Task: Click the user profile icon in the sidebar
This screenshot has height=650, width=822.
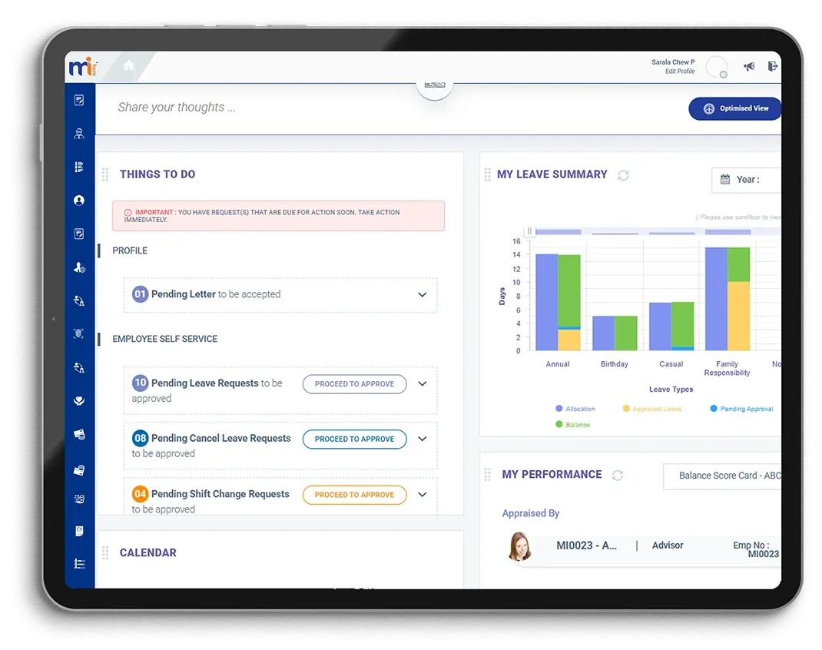Action: (79, 200)
